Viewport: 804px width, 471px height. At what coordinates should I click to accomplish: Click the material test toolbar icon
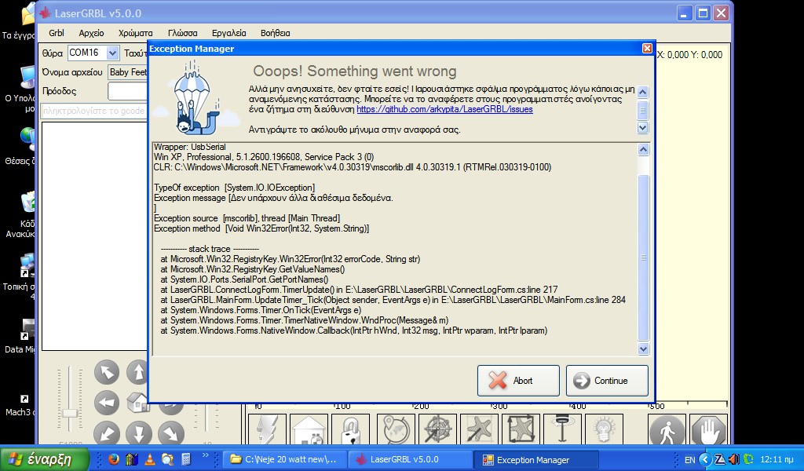[480, 429]
